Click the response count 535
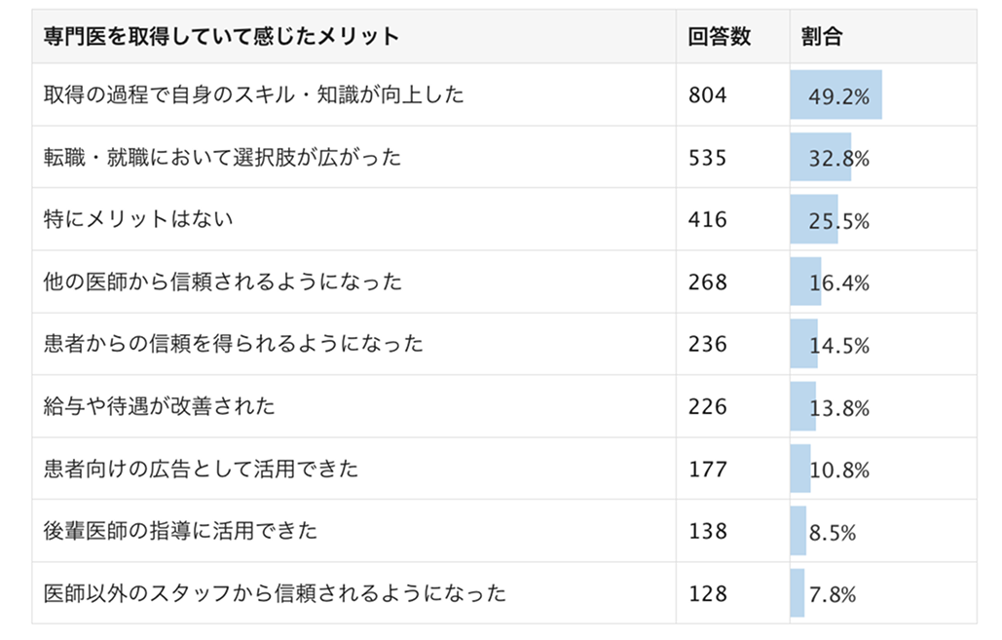1002x640 pixels. (708, 158)
